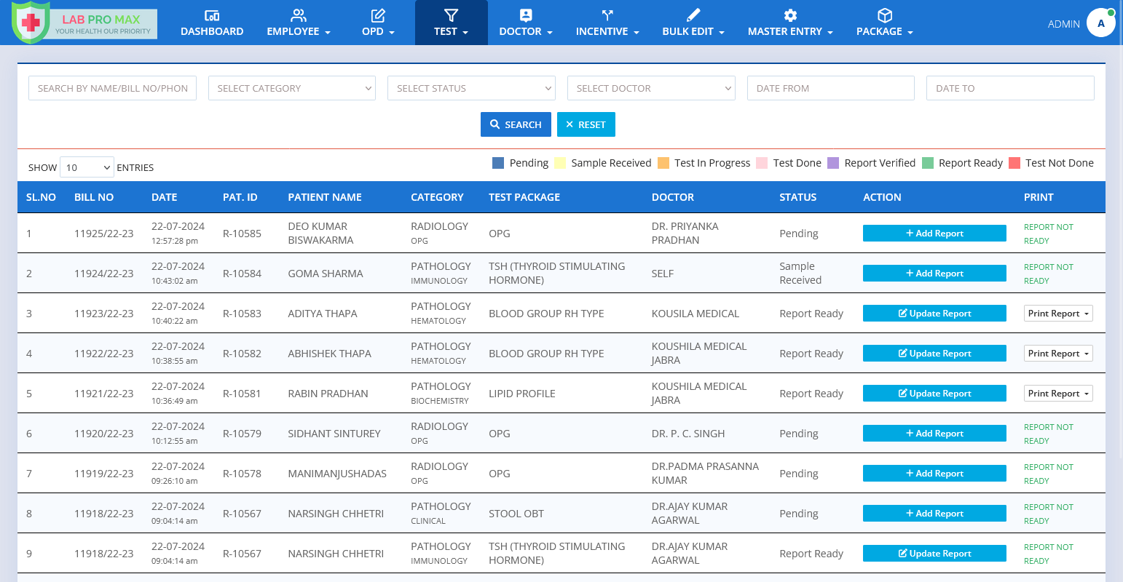1123x582 pixels.
Task: Open the Bulk Edit pencil icon
Action: point(693,15)
